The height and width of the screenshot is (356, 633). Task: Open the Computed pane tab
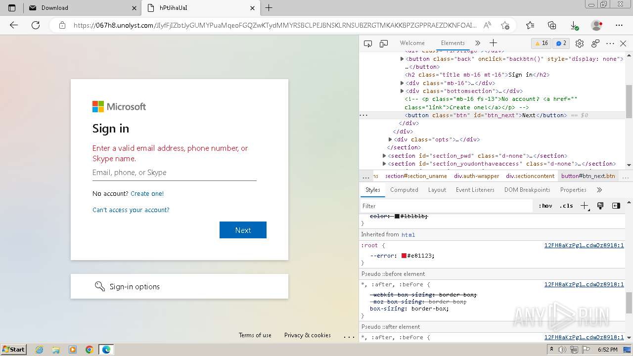pyautogui.click(x=404, y=190)
